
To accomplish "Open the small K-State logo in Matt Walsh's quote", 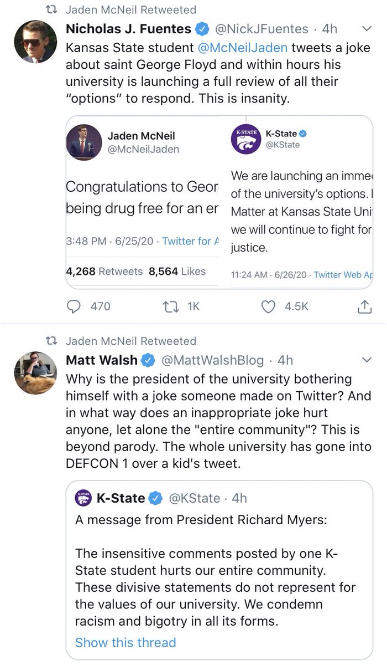I will [x=83, y=498].
